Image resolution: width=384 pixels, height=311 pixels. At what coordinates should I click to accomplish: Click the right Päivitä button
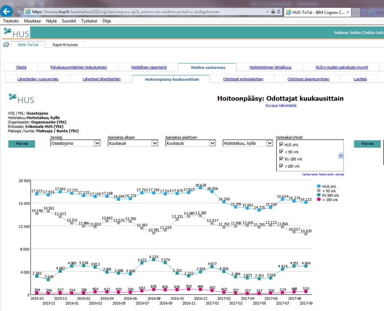pyautogui.click(x=367, y=144)
